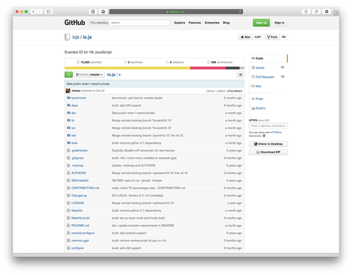The height and width of the screenshot is (275, 352).
Task: Click Safari forward navigation arrow
Action: (x=40, y=12)
